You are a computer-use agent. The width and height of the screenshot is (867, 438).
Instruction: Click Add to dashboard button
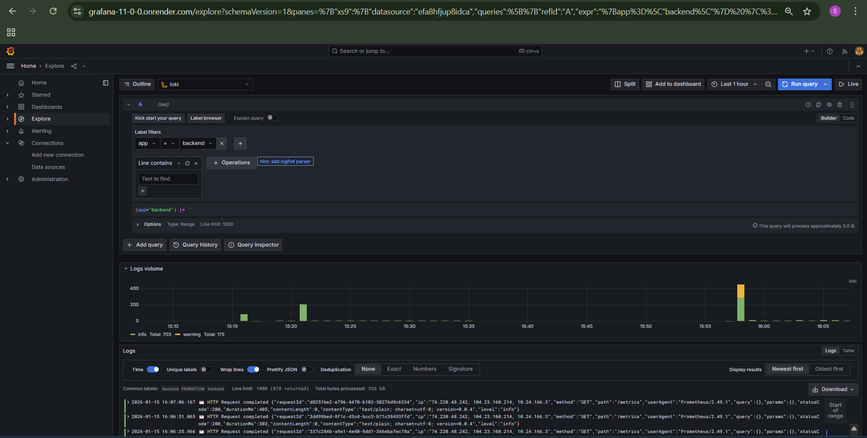pos(673,84)
